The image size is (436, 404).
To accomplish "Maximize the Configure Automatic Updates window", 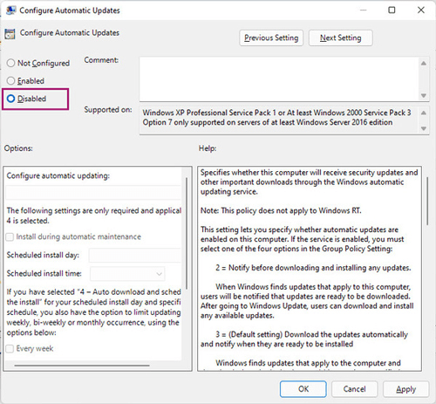I will (392, 10).
